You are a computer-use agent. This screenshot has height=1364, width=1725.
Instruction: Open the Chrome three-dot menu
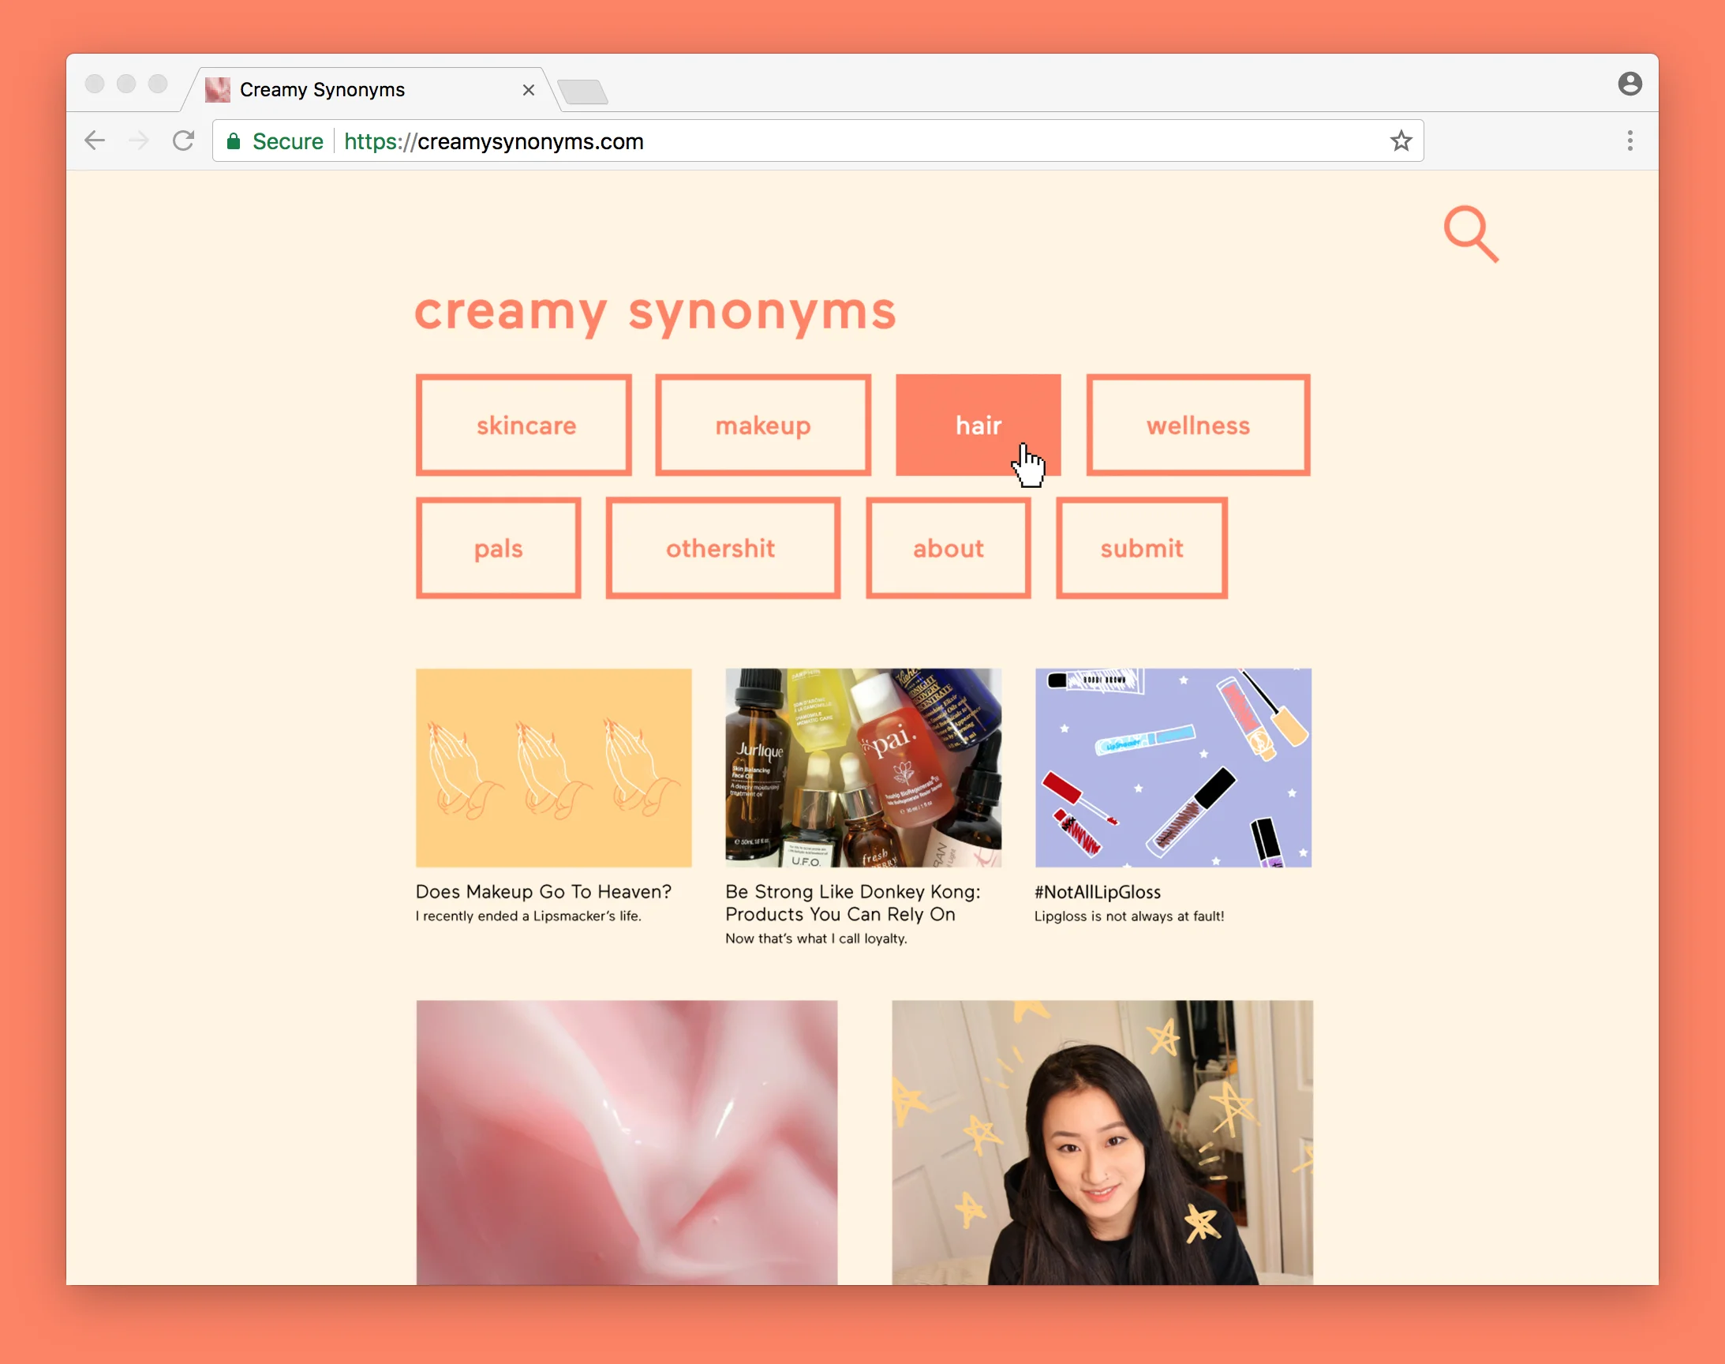click(x=1630, y=141)
